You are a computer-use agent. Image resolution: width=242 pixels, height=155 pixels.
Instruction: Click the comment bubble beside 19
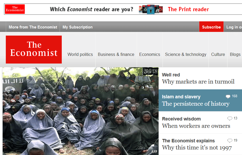click(x=230, y=141)
